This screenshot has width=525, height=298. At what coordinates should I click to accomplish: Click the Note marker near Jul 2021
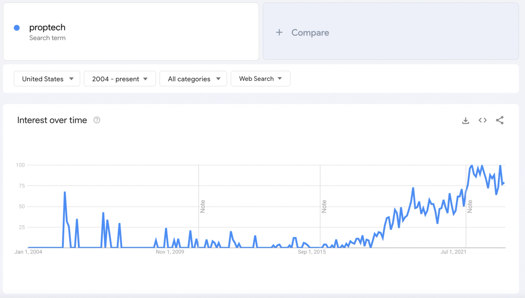(470, 206)
